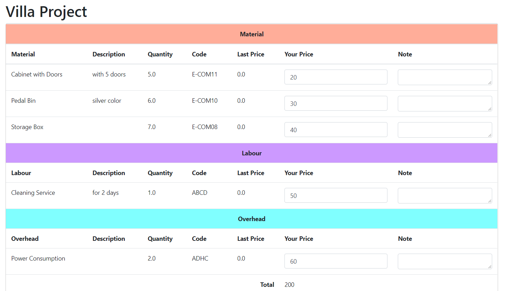Click the Villa Project page title
This screenshot has width=506, height=291.
[x=46, y=12]
